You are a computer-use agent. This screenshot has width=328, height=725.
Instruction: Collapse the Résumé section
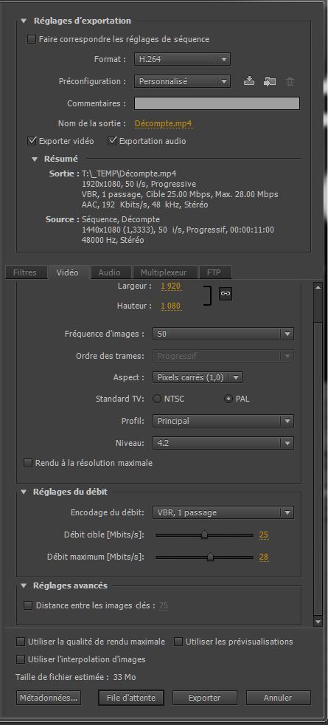pyautogui.click(x=35, y=159)
